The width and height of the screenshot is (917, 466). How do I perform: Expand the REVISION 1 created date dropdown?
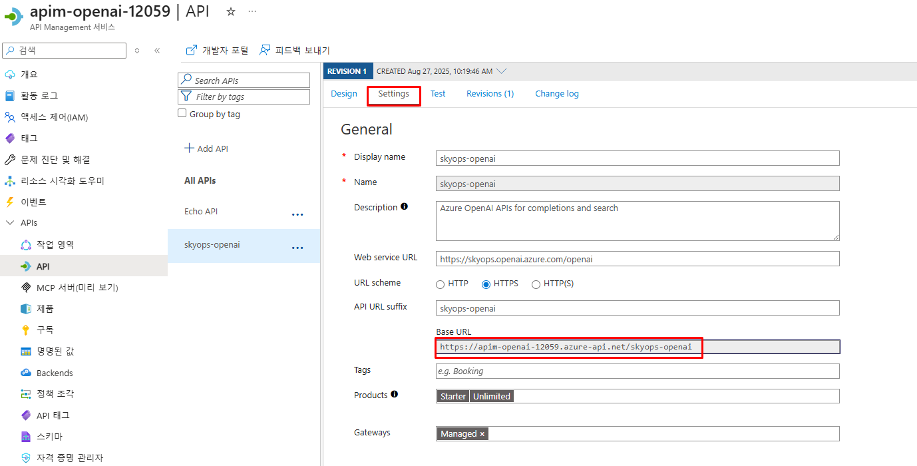pyautogui.click(x=501, y=71)
